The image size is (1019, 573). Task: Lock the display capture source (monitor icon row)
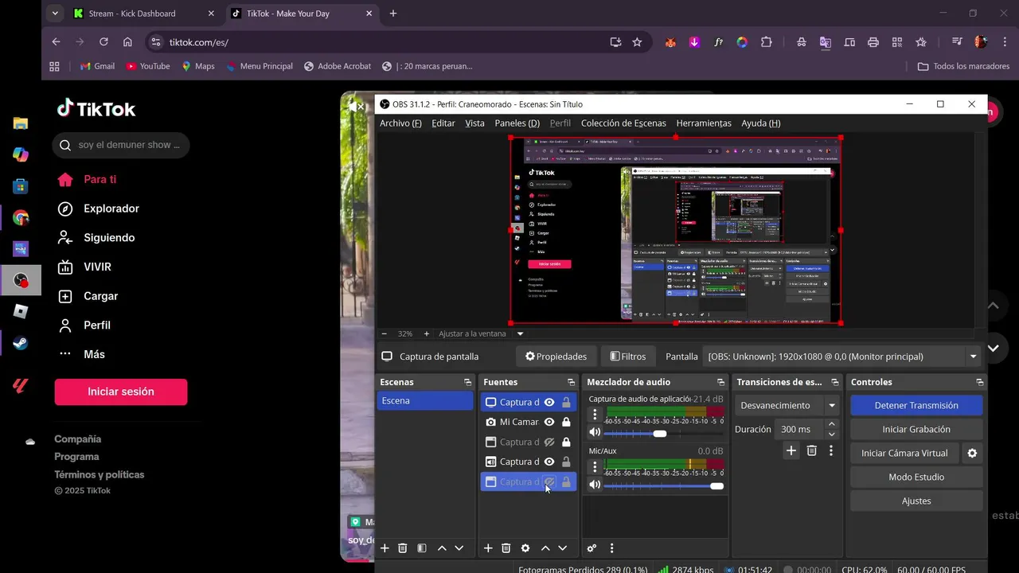coord(566,402)
